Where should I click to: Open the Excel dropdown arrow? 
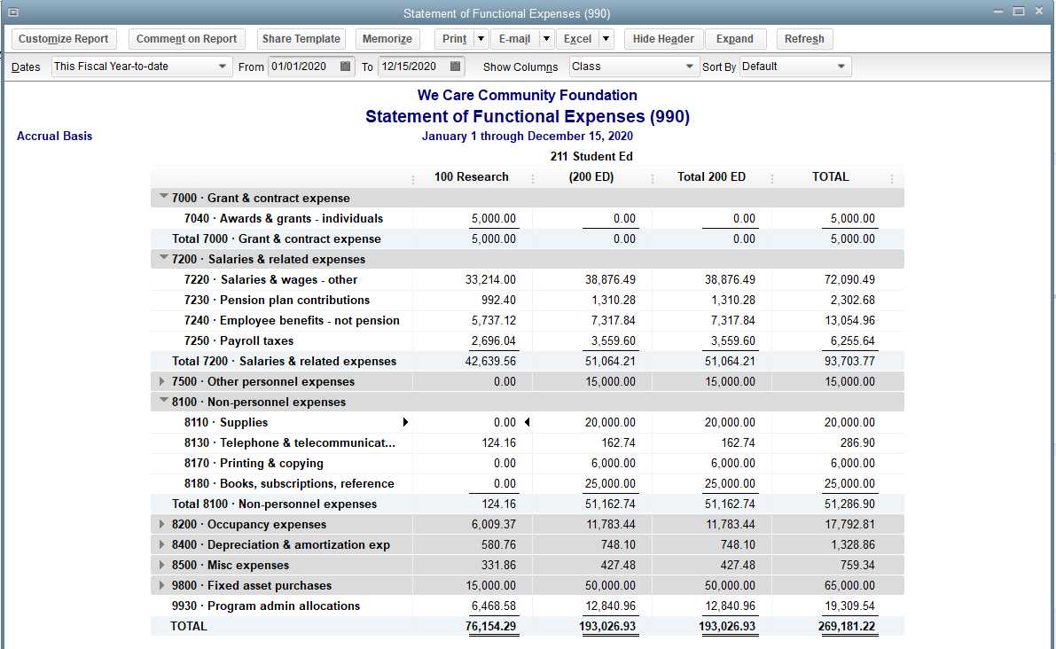[x=606, y=39]
